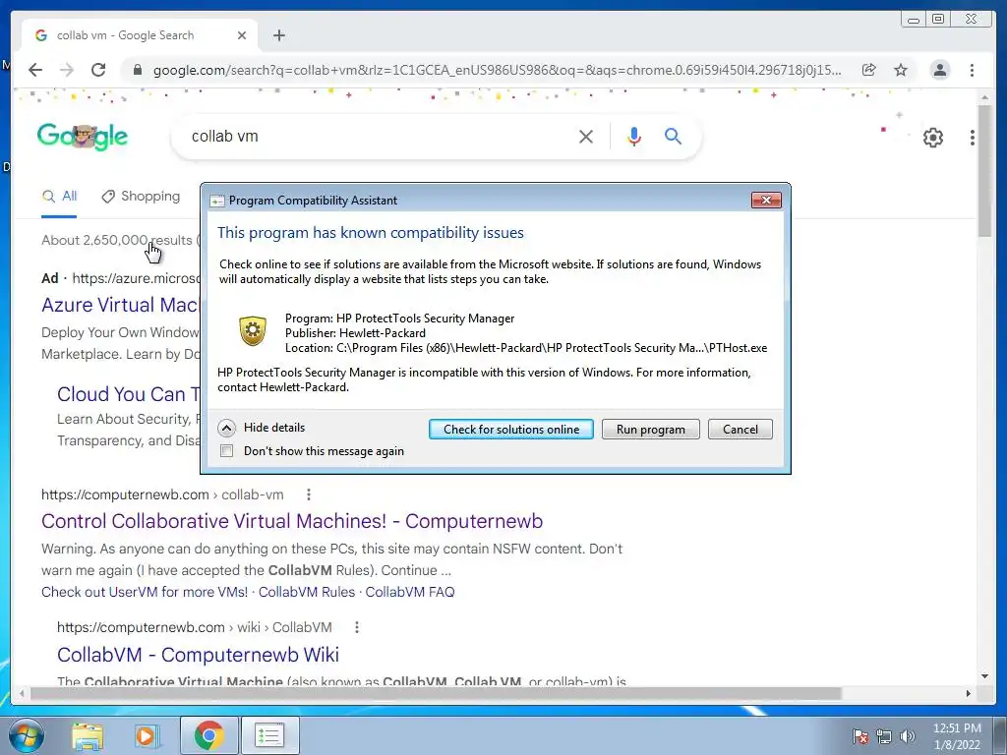Open Windows Explorer from taskbar
This screenshot has height=755, width=1007.
pyautogui.click(x=88, y=735)
